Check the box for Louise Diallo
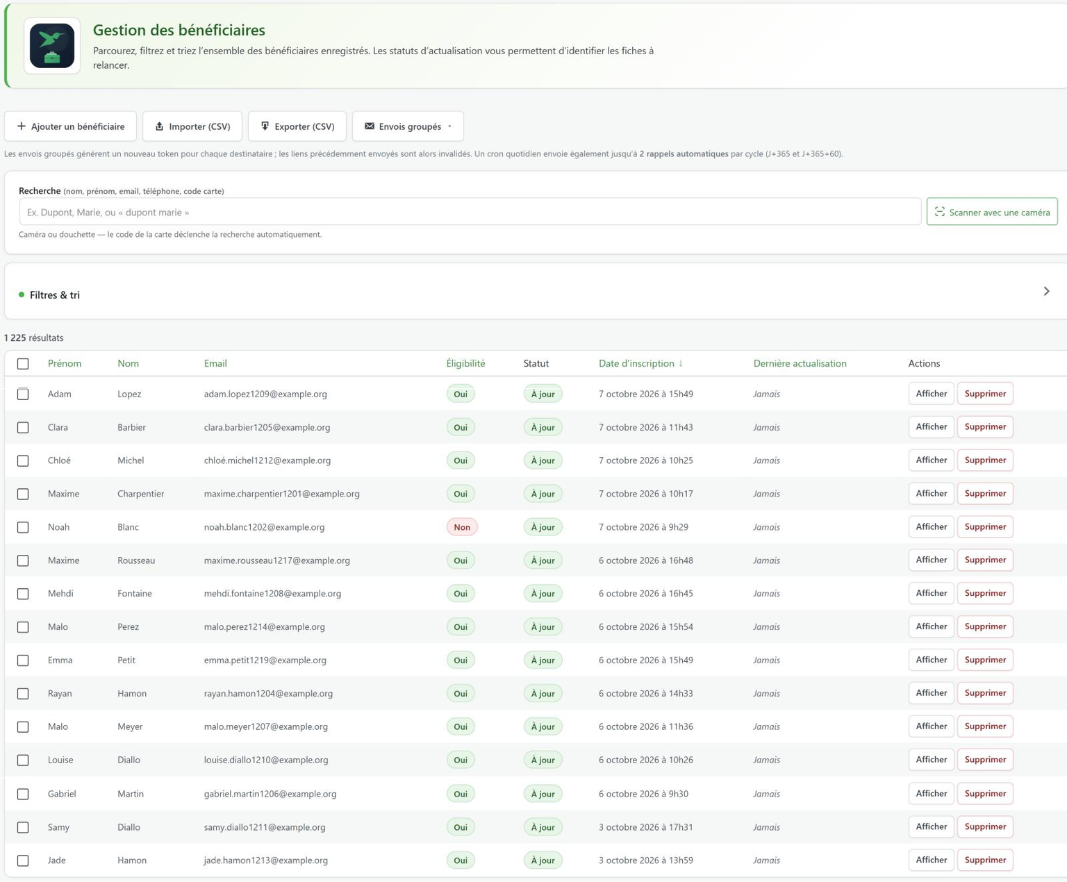 click(23, 760)
